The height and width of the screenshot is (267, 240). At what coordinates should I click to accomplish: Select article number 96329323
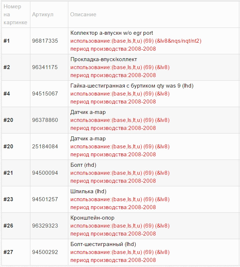point(45,226)
